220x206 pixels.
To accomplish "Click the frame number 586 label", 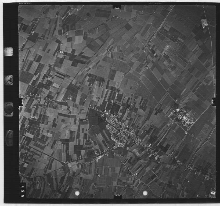I will (23, 190).
